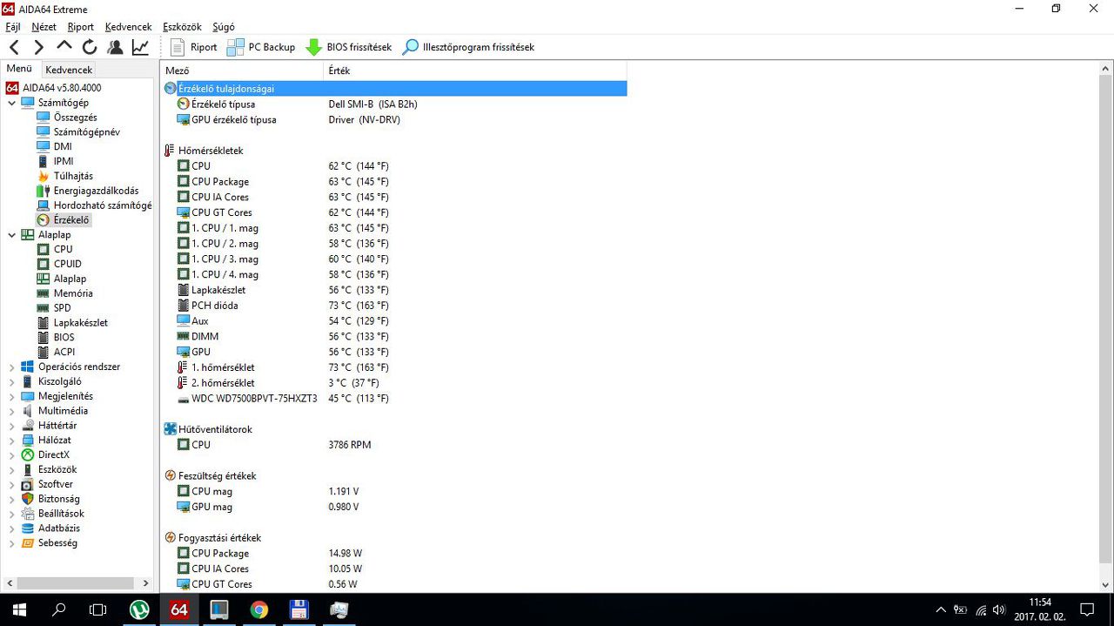
Task: Select the PCH dióda temperature row
Action: [394, 306]
